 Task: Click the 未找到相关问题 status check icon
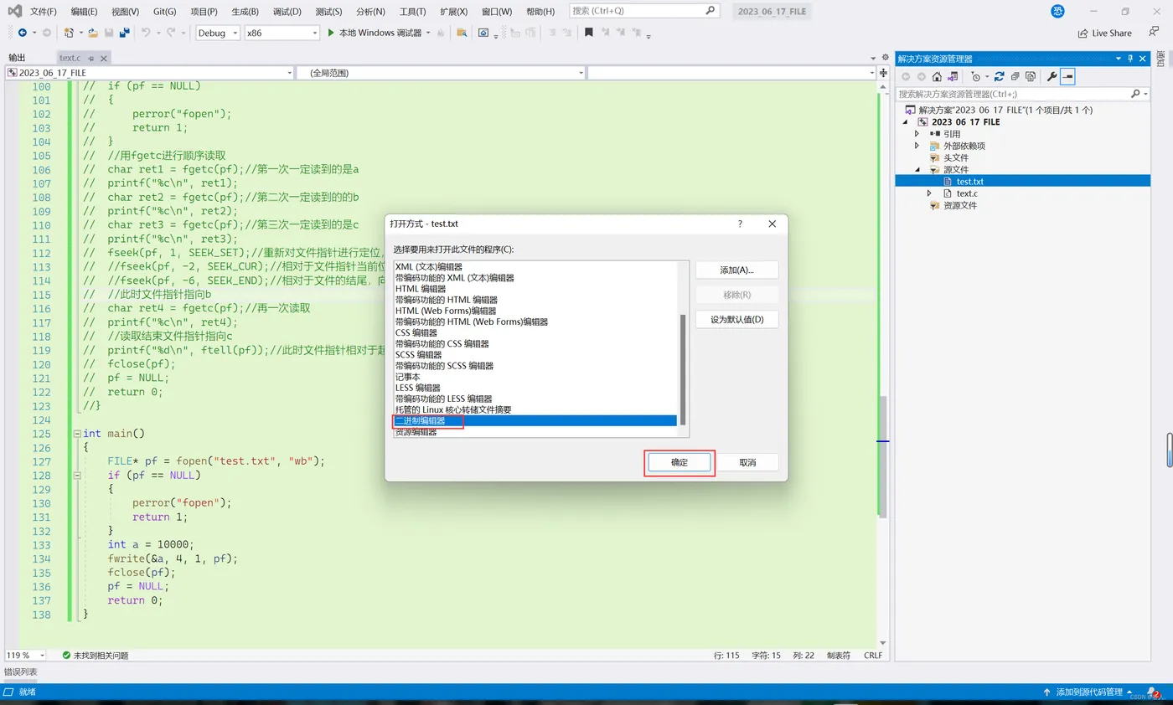click(66, 655)
